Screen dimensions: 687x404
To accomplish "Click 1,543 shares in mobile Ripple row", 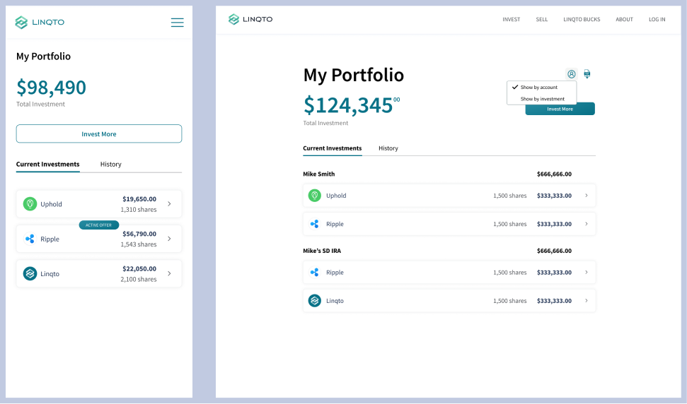I will [x=139, y=244].
